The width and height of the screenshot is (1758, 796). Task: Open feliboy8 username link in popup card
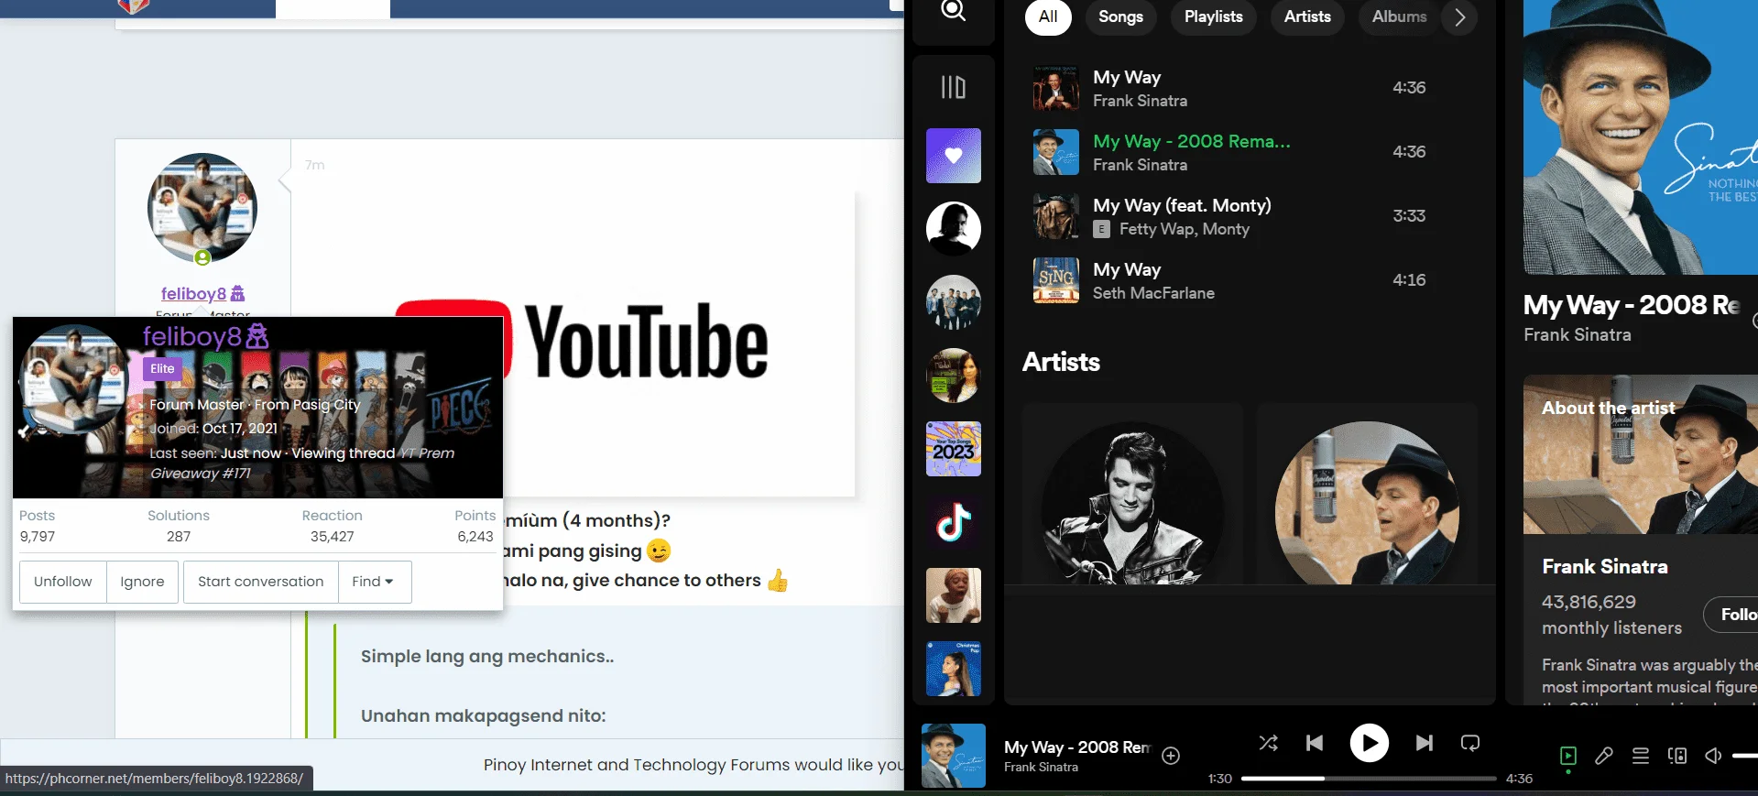tap(205, 337)
